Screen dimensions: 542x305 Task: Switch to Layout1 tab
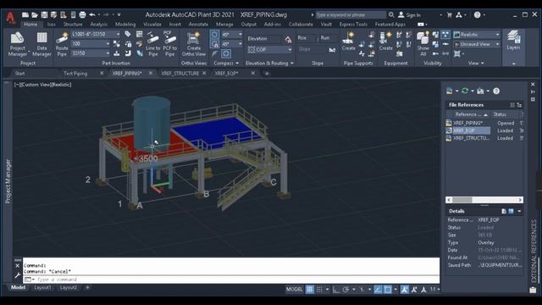pos(42,287)
